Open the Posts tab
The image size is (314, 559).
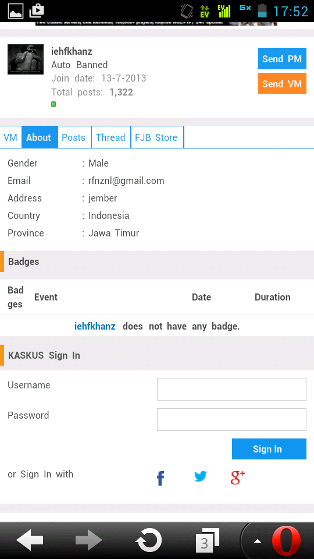tap(74, 137)
